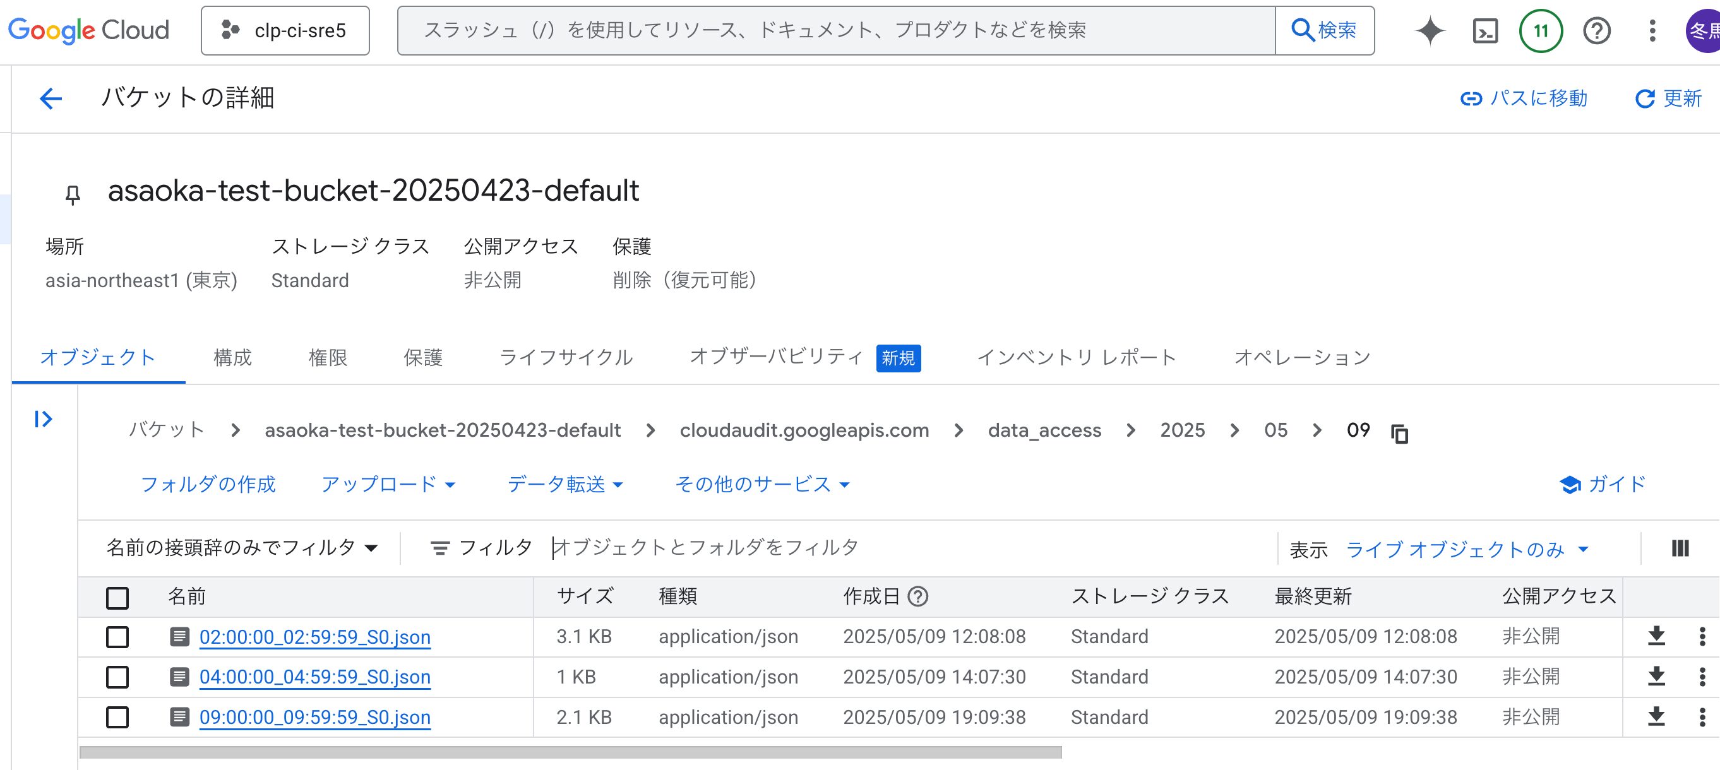
Task: Go back with the left arrow
Action: (51, 98)
